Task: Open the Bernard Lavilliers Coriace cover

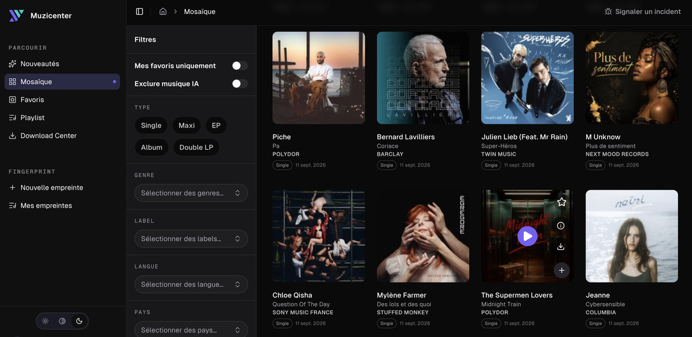Action: [x=423, y=78]
